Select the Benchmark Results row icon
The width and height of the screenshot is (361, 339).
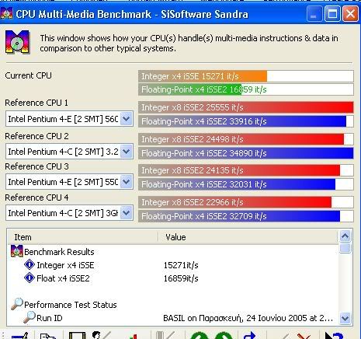coord(17,251)
